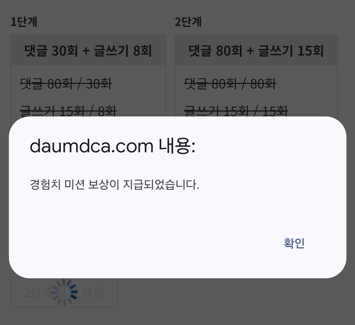The width and height of the screenshot is (355, 325).
Task: Click the struck-through 댓글 80회 / 80회 line
Action: [x=230, y=84]
